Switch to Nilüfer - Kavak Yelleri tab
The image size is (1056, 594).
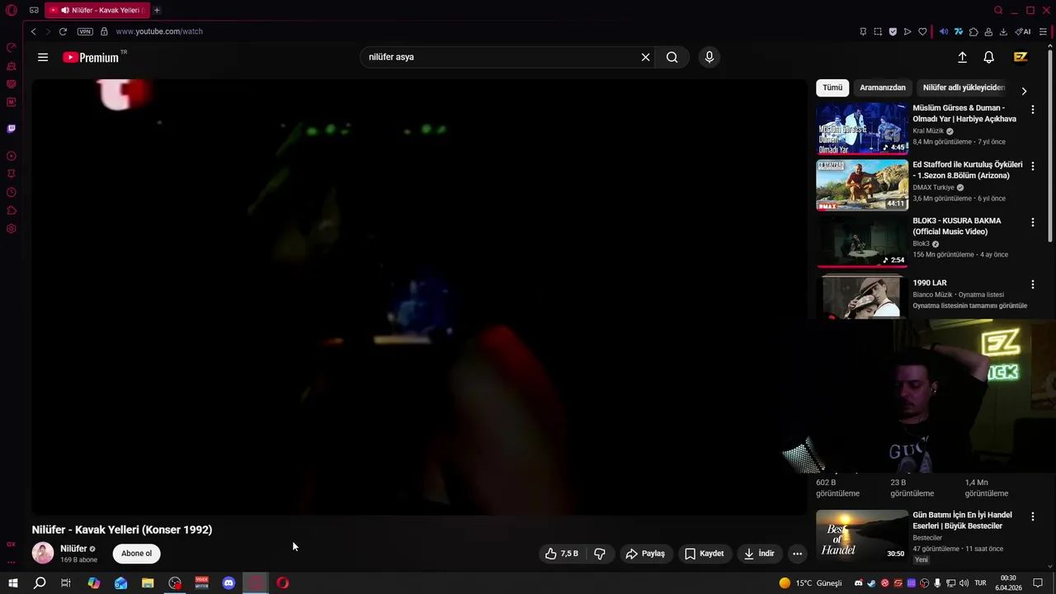(x=97, y=10)
